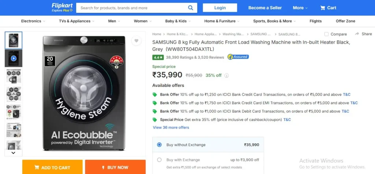Open View 36 more offers link
Screen dimensions: 375x174
pyautogui.click(x=171, y=127)
